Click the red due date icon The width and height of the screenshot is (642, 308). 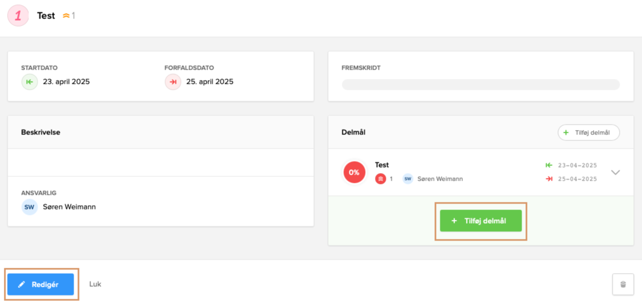click(x=173, y=82)
